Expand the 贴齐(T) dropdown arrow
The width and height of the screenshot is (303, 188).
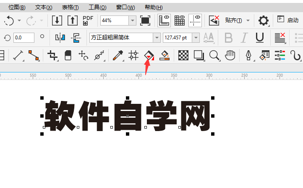pyautogui.click(x=248, y=21)
